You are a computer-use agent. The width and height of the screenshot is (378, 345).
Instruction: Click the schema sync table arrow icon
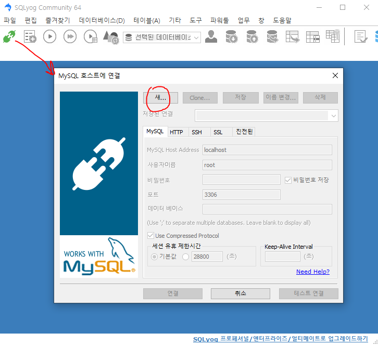click(x=293, y=36)
